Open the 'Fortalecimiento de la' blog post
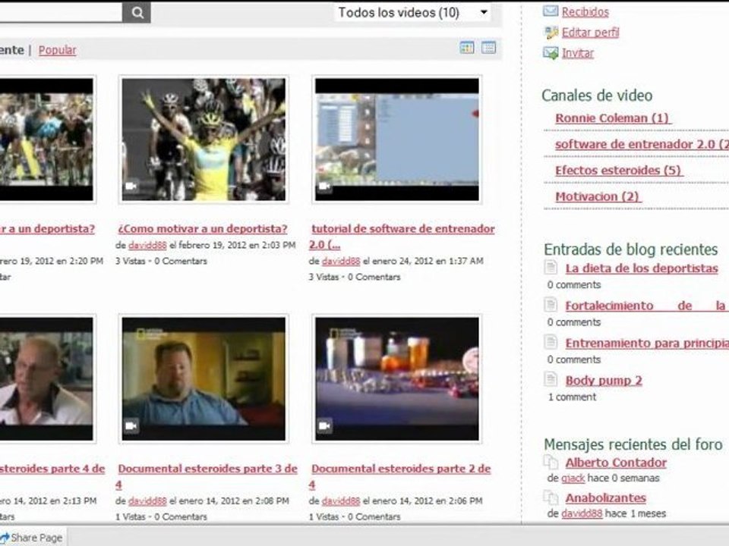729x546 pixels. point(647,306)
